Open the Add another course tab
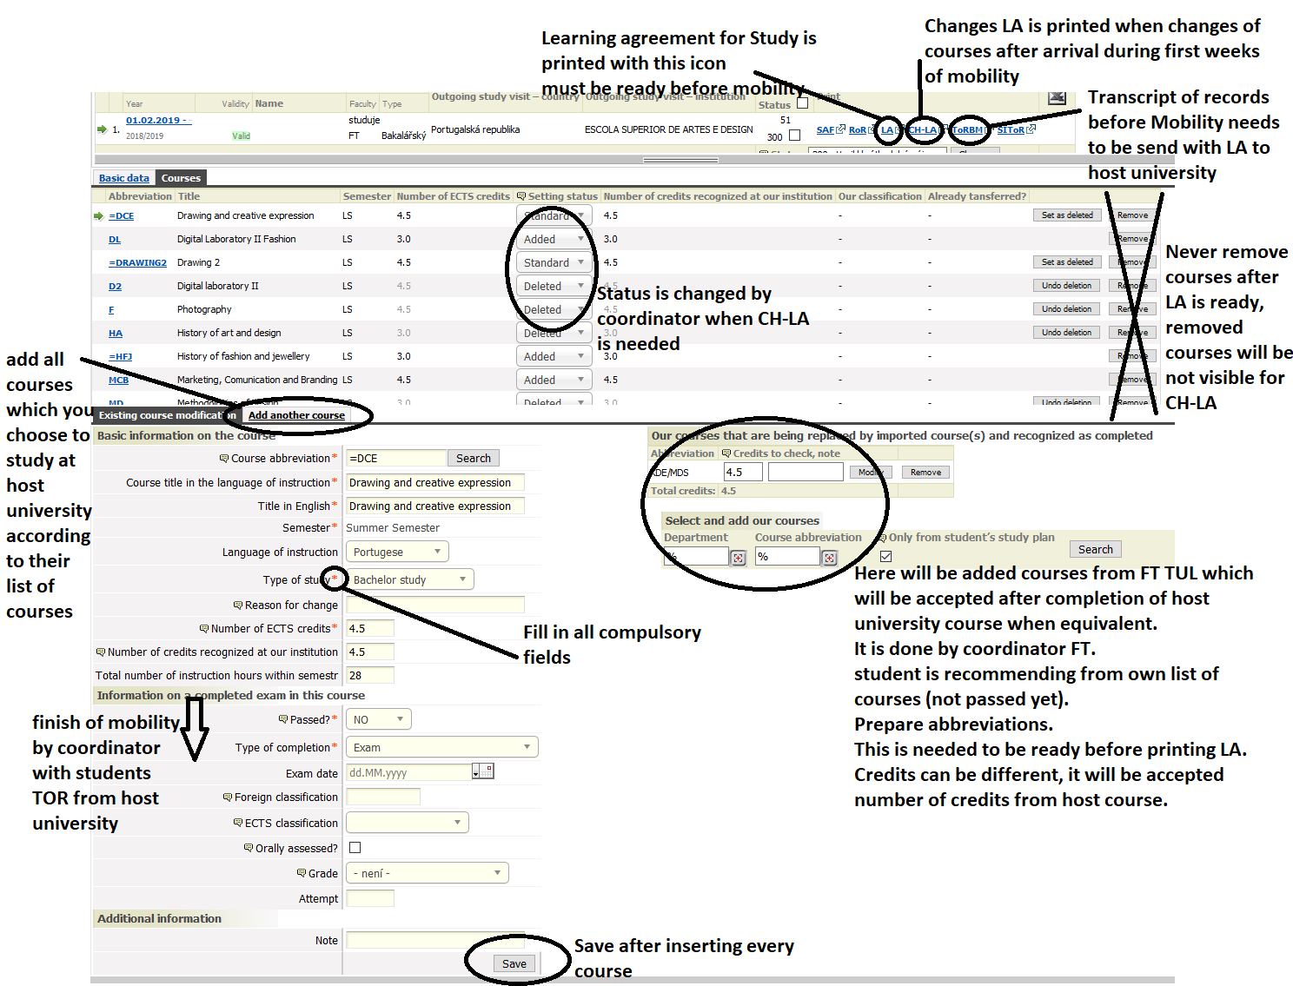Image resolution: width=1293 pixels, height=986 pixels. pyautogui.click(x=296, y=415)
